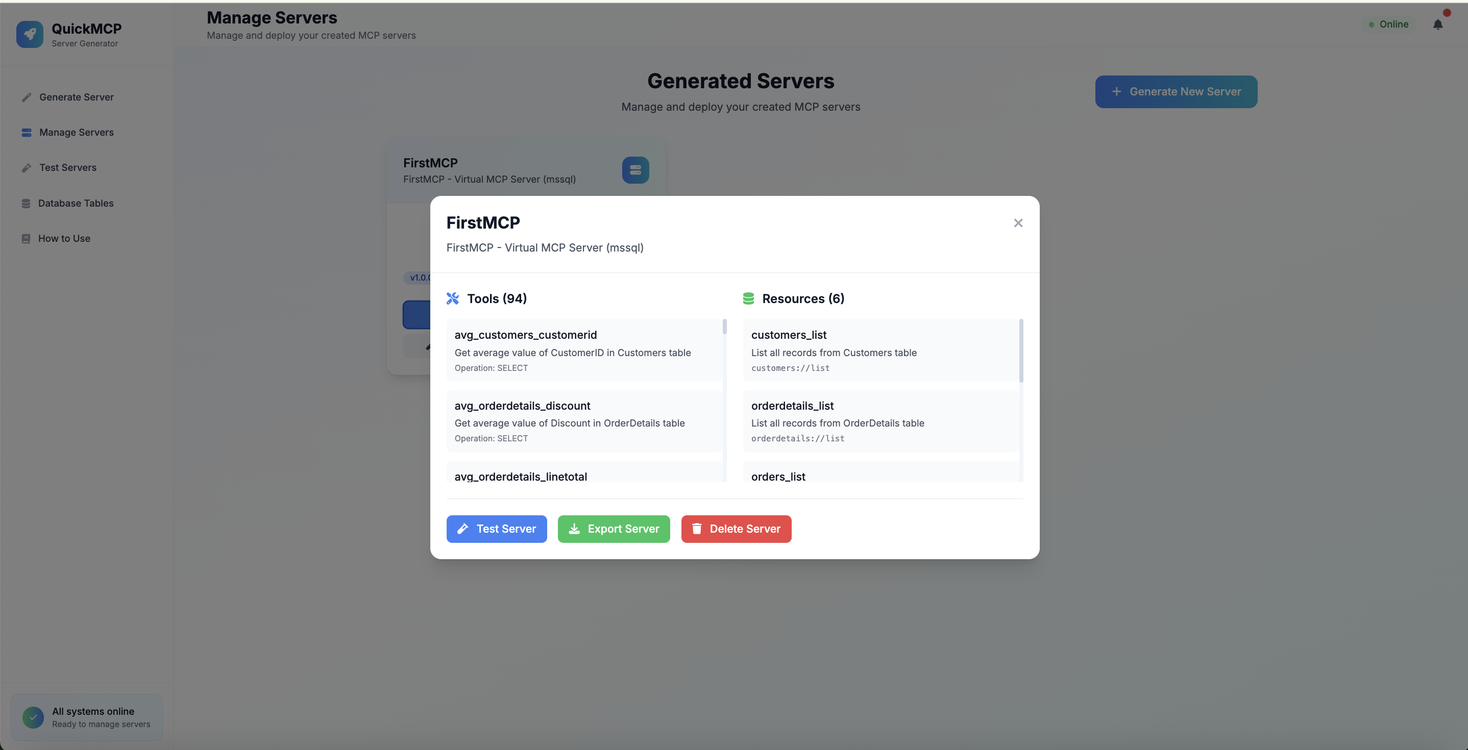The width and height of the screenshot is (1468, 750).
Task: Click the How to Use document icon
Action: coord(27,238)
